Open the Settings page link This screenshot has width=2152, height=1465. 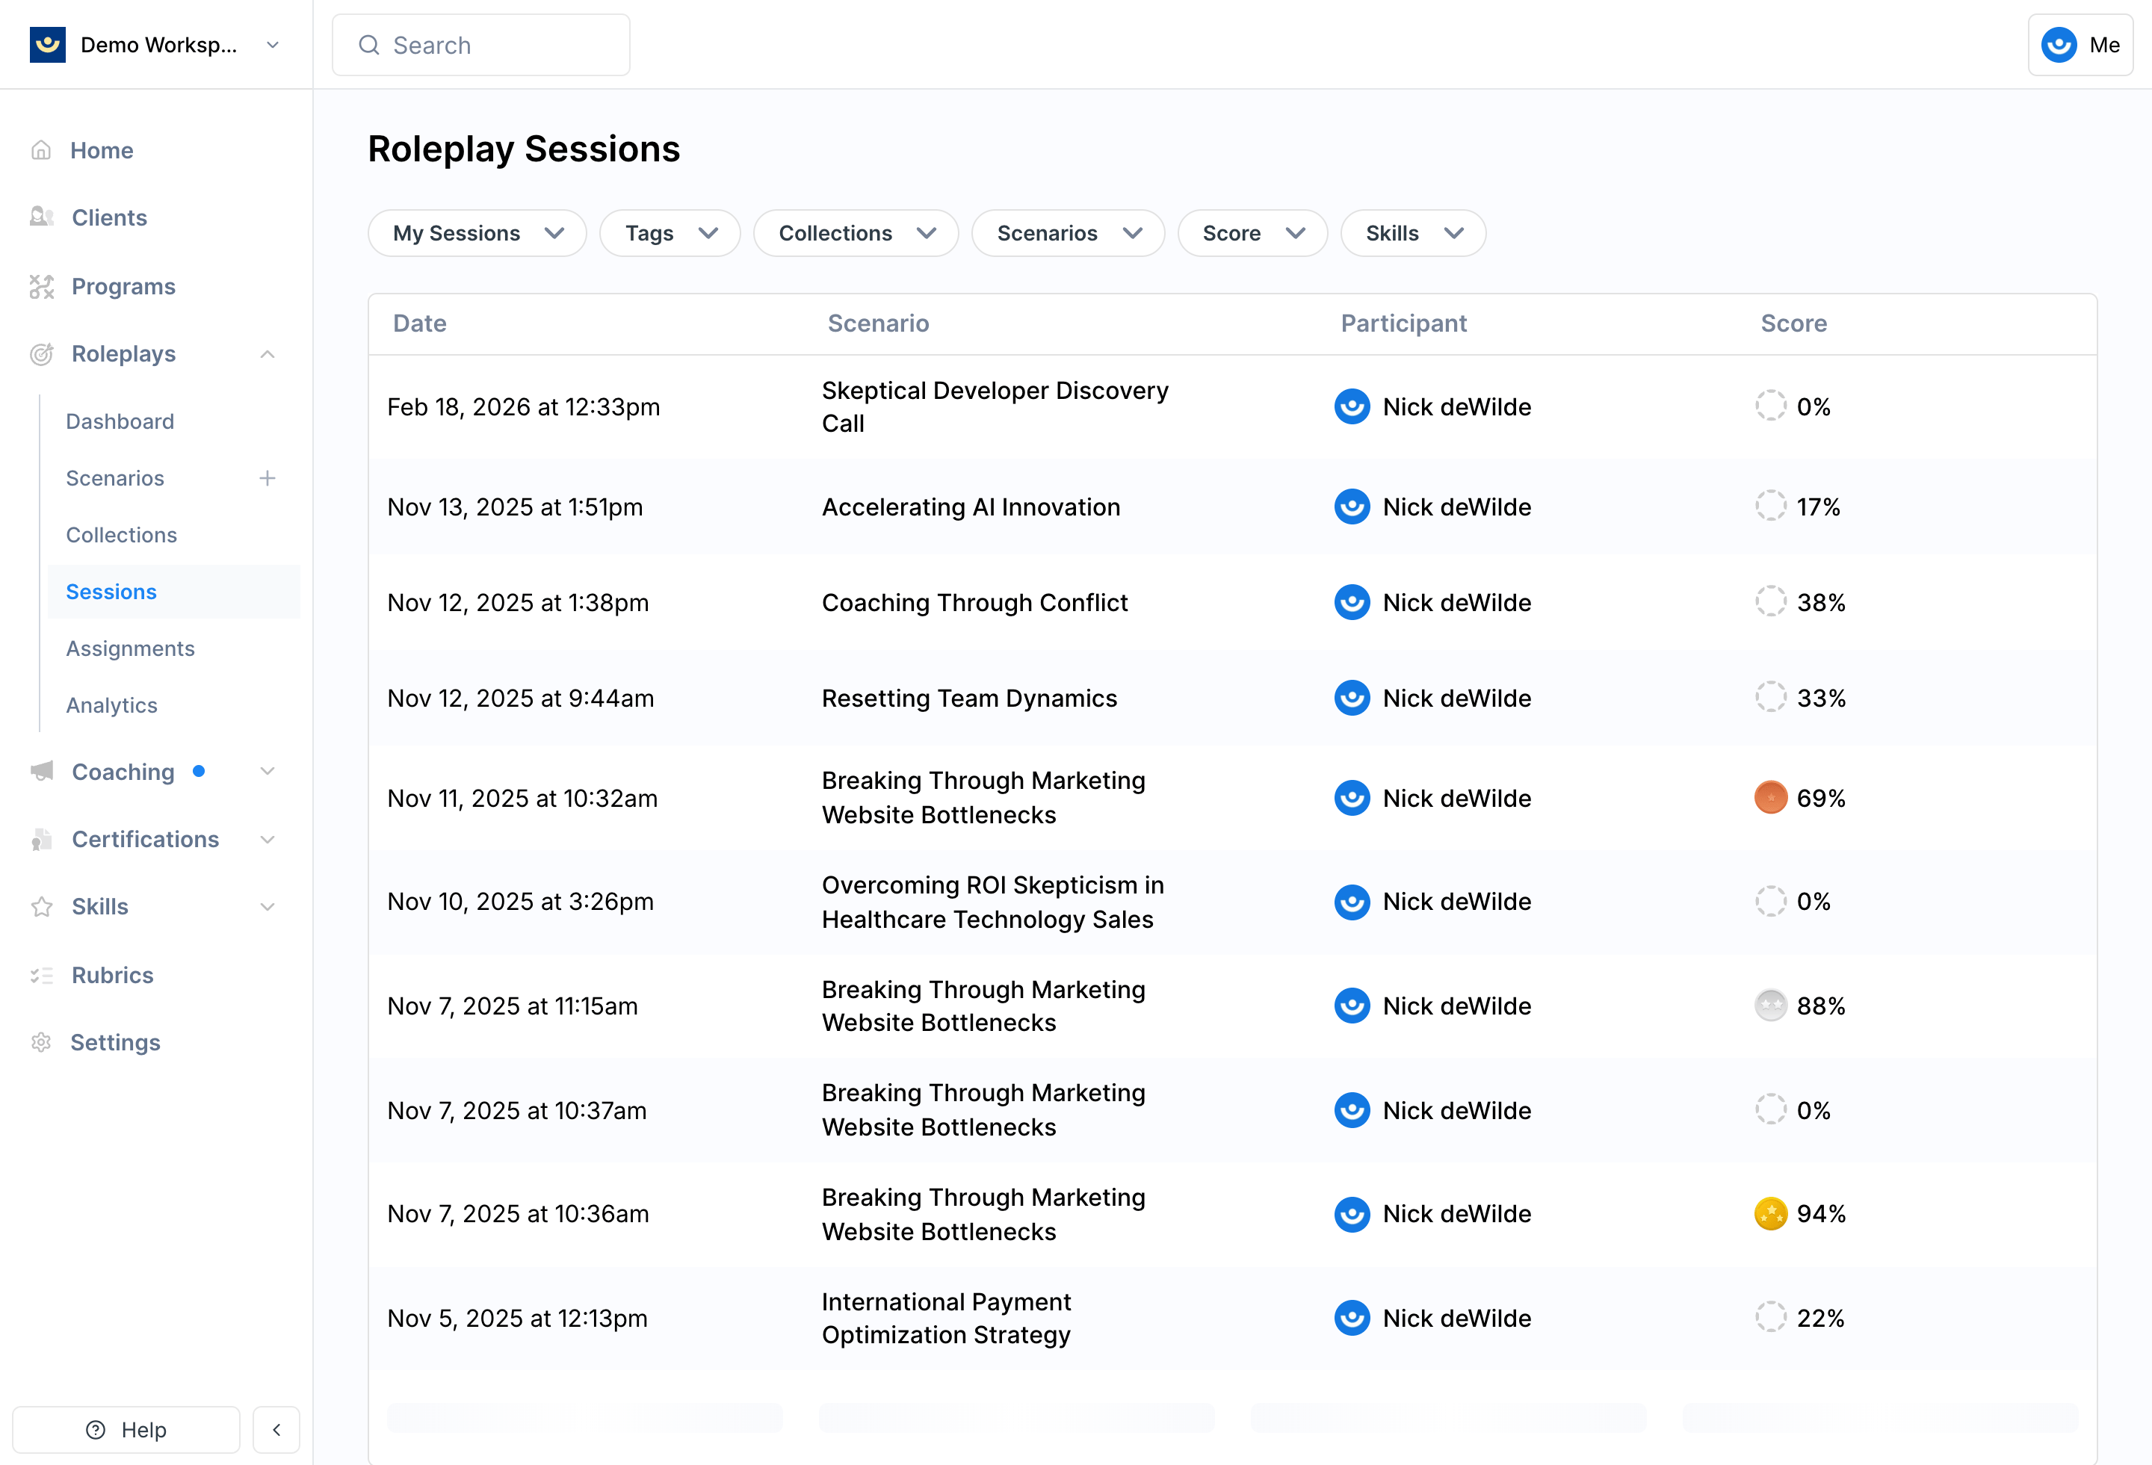(116, 1042)
